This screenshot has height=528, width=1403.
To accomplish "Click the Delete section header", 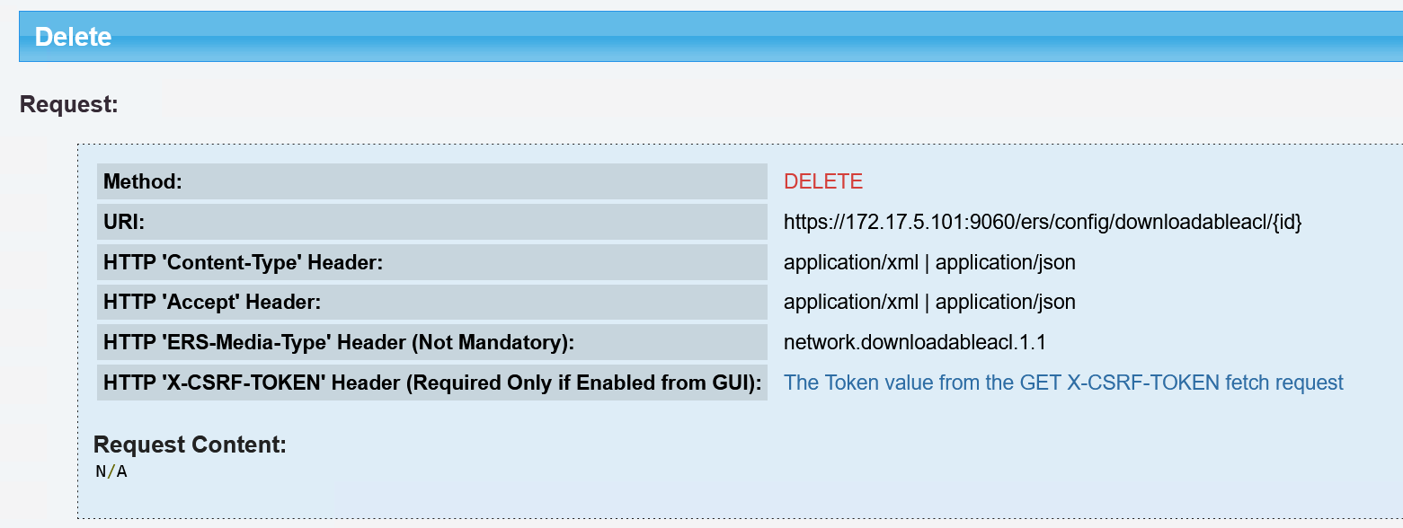I will pos(710,37).
